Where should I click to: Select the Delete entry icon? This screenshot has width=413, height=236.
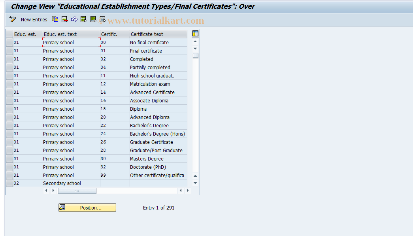coord(64,19)
